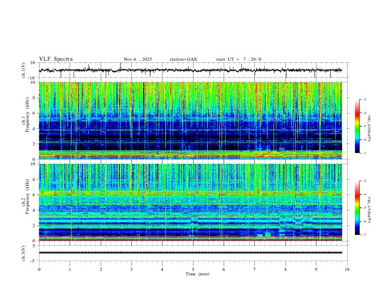Click the "7" tick on Time axis
The height and width of the screenshot is (302, 391).
[255, 269]
